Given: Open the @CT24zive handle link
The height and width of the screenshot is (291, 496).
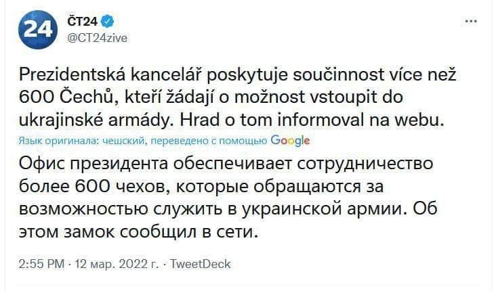Looking at the screenshot, I should [98, 38].
